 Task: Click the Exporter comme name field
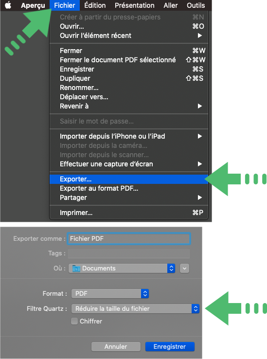[129, 238]
